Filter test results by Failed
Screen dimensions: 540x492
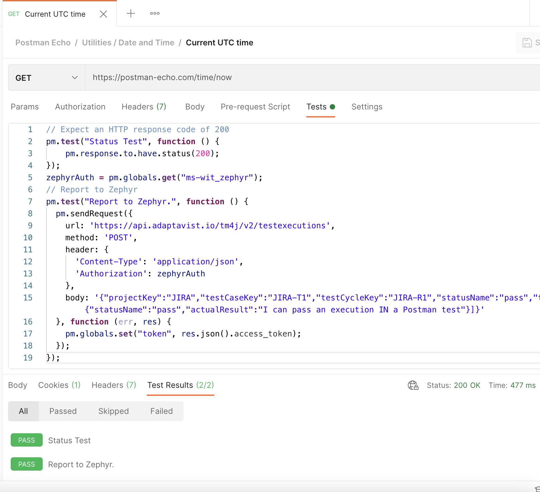point(162,411)
